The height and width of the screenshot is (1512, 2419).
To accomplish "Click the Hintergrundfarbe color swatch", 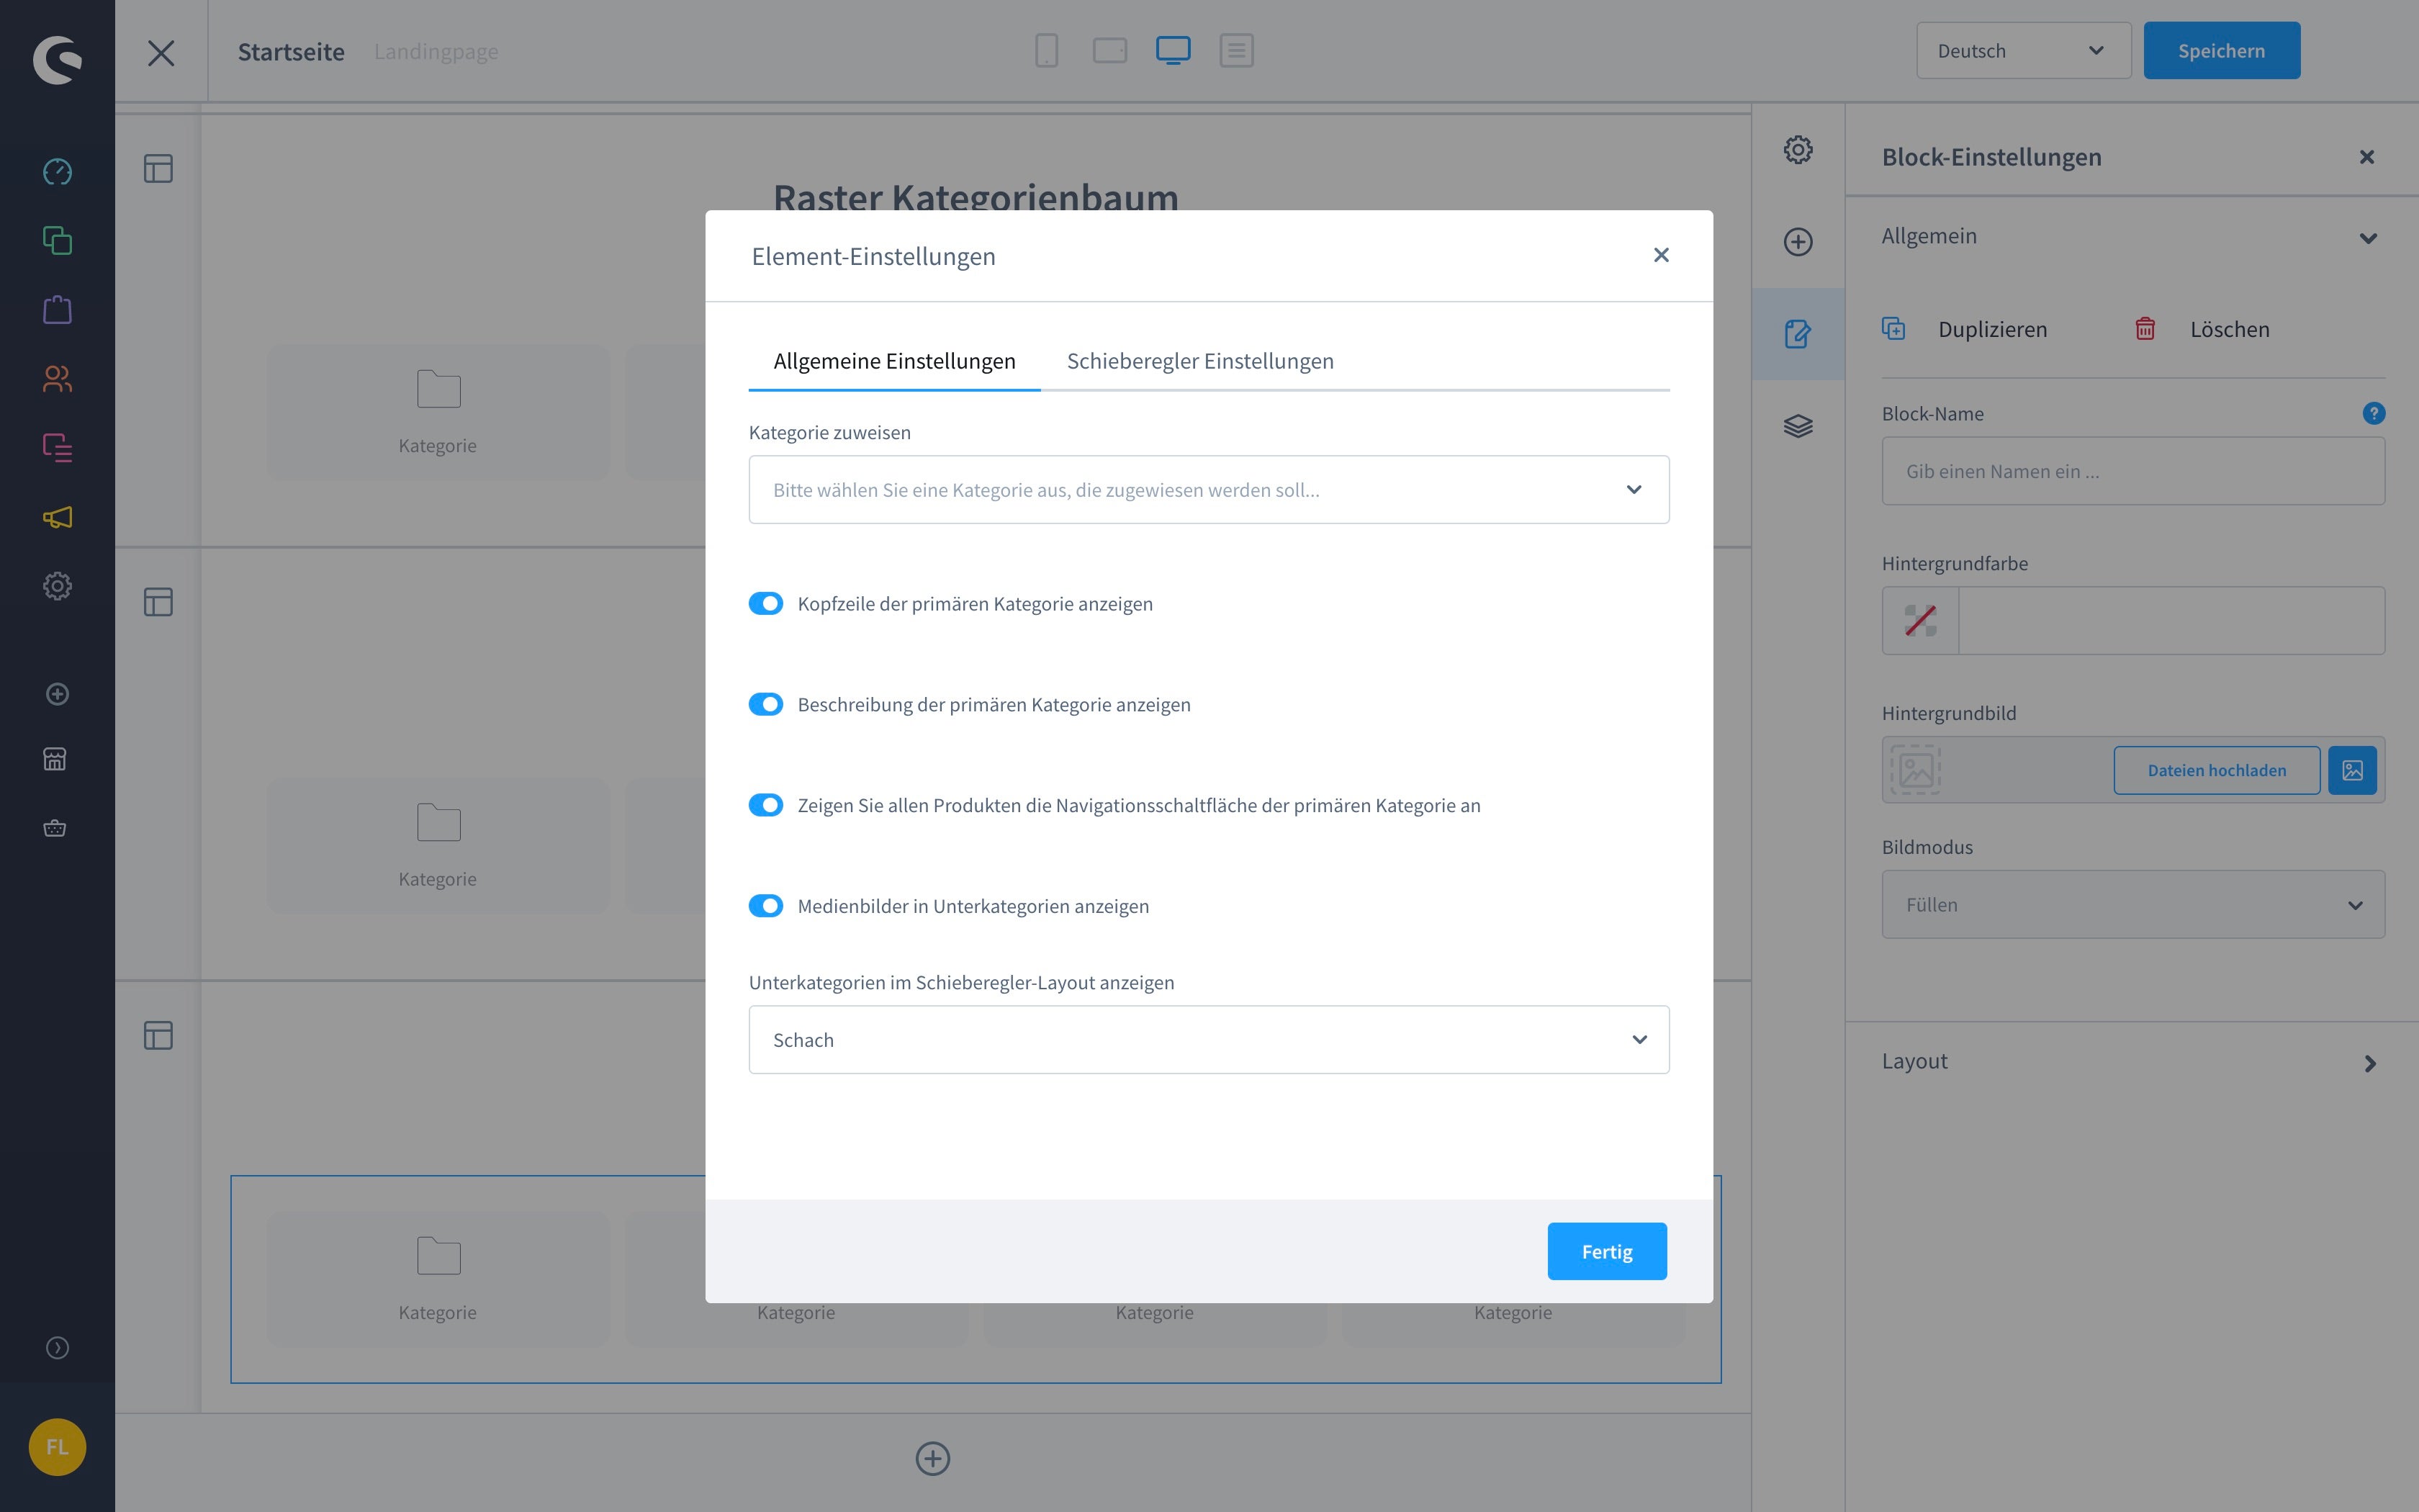I will click(x=1920, y=621).
